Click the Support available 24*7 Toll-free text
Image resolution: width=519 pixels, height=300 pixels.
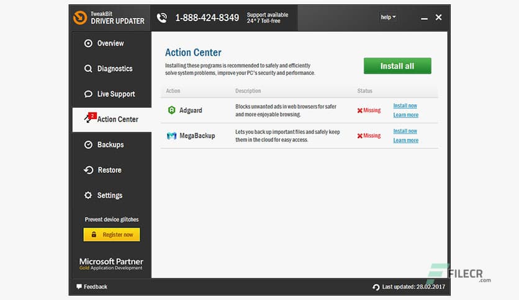click(268, 18)
